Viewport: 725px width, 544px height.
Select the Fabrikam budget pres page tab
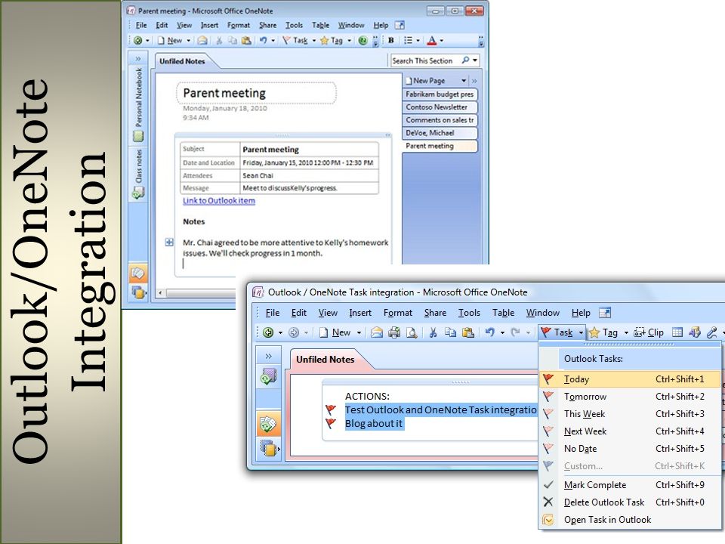pyautogui.click(x=440, y=94)
